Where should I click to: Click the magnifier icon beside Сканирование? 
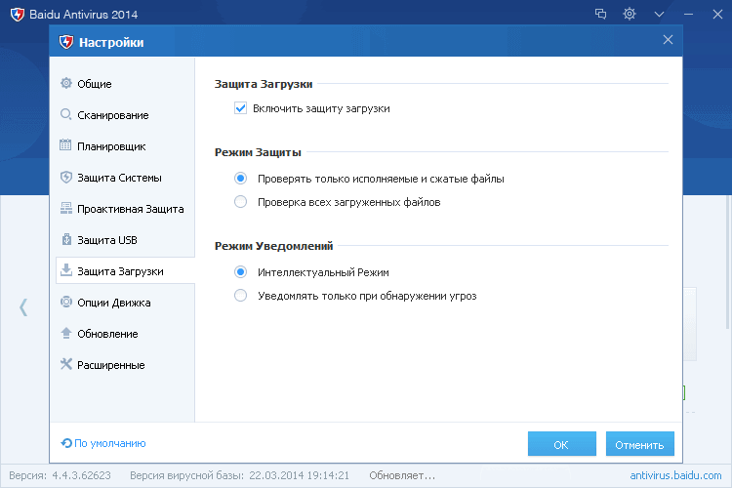tap(66, 114)
